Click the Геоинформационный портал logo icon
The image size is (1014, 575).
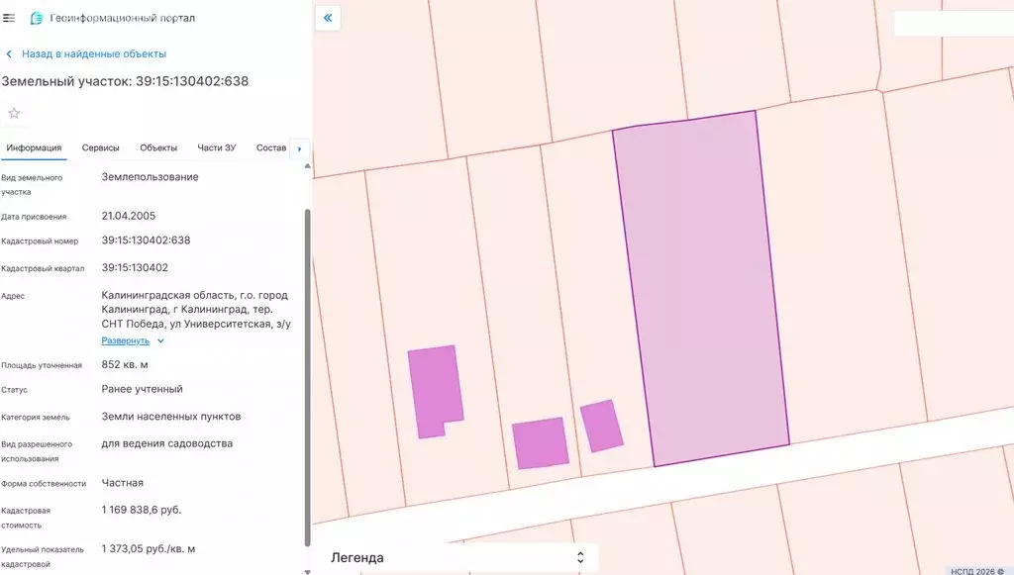(37, 18)
